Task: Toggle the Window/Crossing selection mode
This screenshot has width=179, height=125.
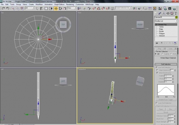Action: pos(51,8)
